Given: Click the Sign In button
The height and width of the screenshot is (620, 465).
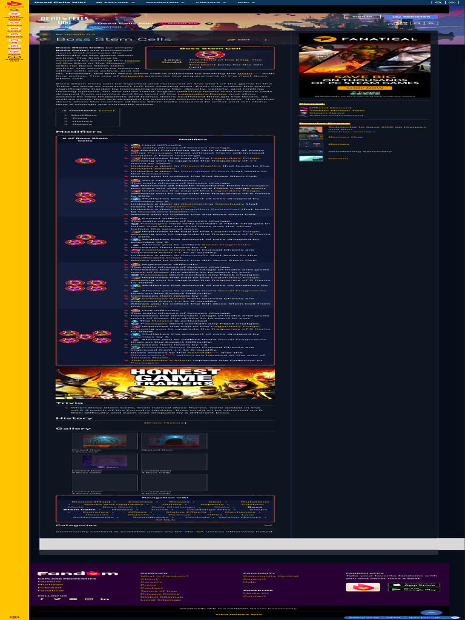Looking at the screenshot, I should click(x=362, y=16).
